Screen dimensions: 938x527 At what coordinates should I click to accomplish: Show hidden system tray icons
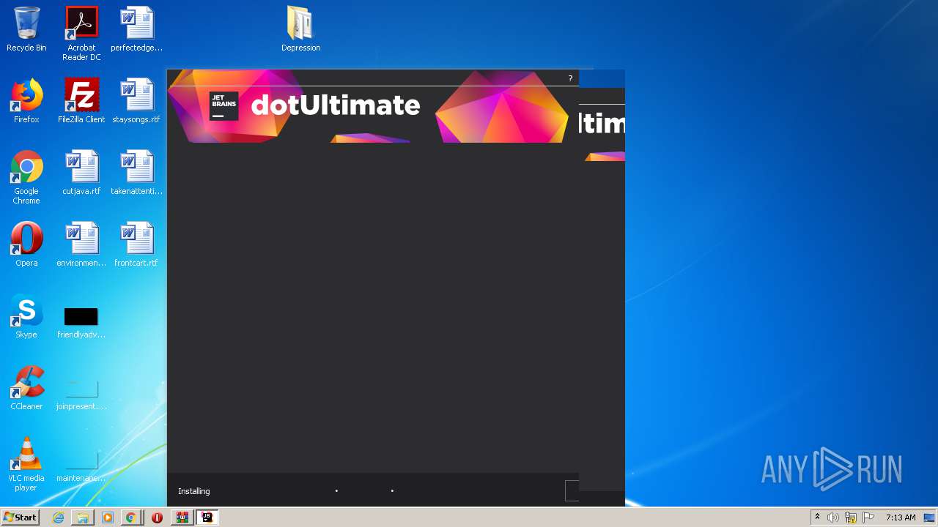[817, 517]
